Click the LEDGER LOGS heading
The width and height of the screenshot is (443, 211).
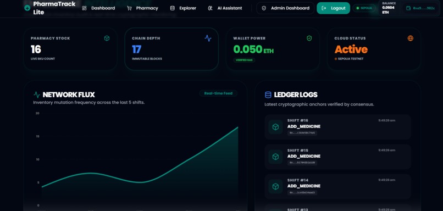pos(296,95)
